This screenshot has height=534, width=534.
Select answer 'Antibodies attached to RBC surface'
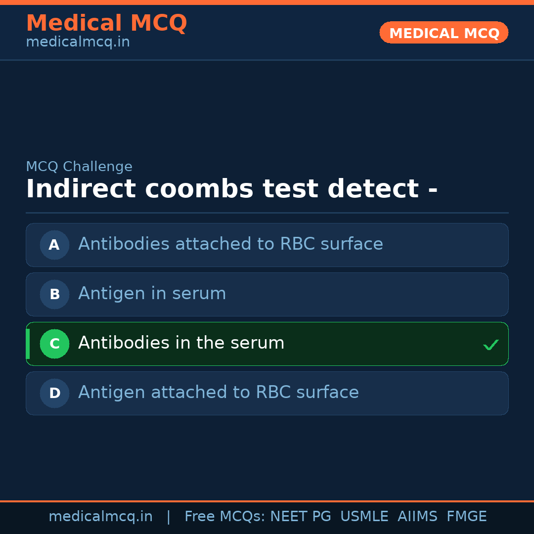point(230,244)
